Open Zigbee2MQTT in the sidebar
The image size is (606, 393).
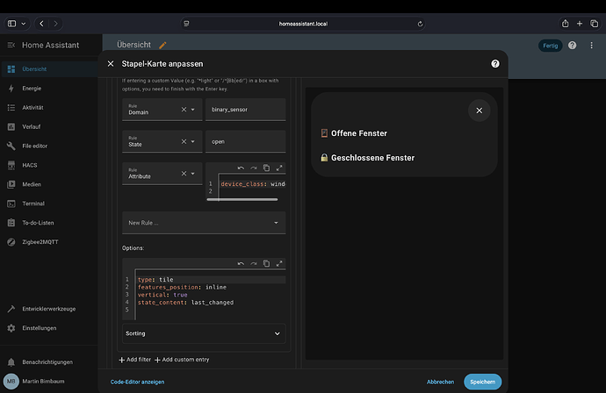coord(42,240)
